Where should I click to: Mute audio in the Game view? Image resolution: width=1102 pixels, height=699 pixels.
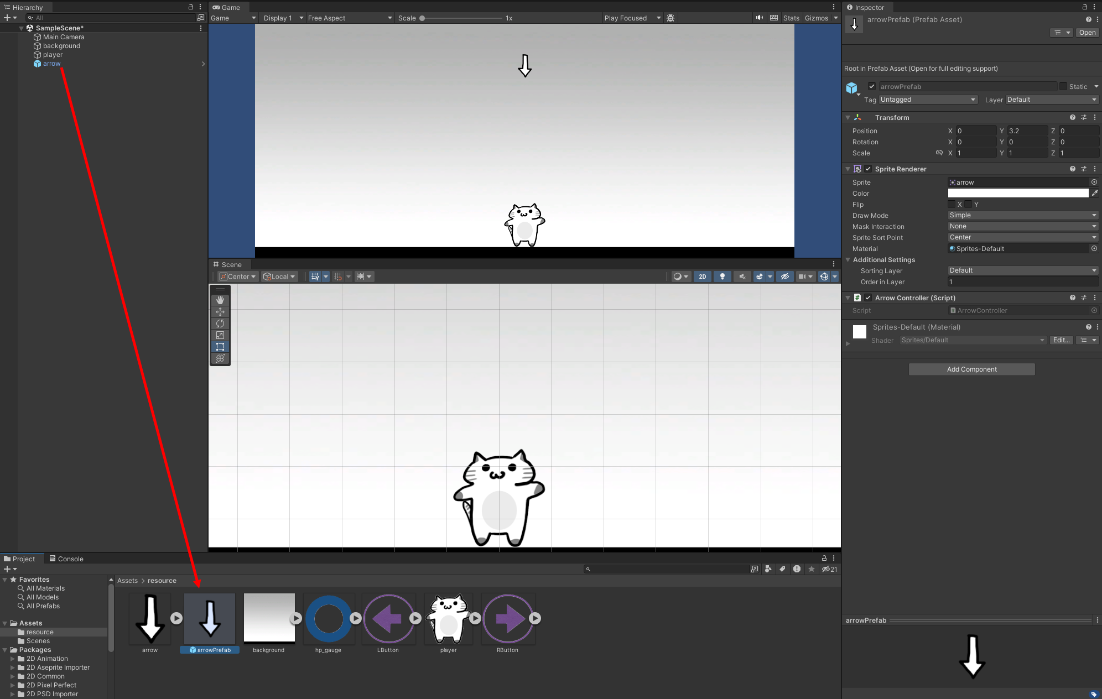tap(760, 18)
